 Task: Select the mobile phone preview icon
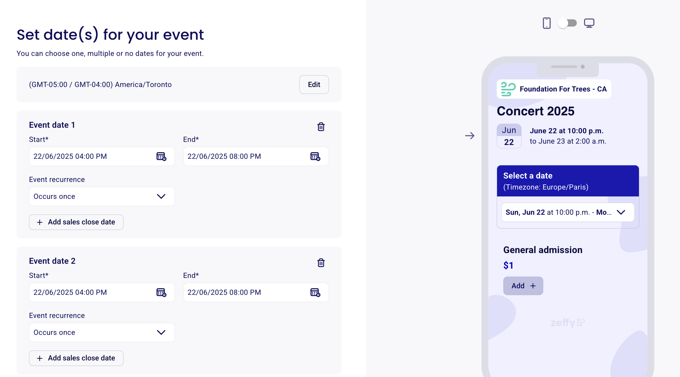pos(547,23)
